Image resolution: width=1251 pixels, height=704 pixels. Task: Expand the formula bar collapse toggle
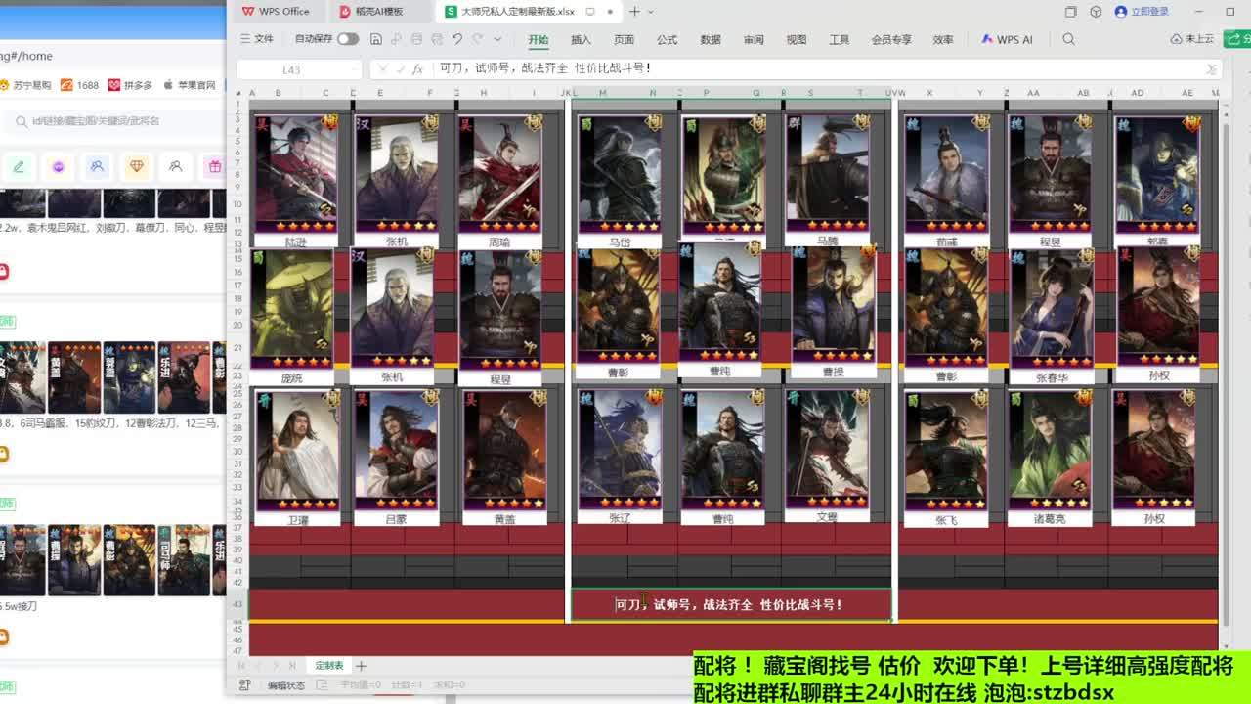point(1212,69)
